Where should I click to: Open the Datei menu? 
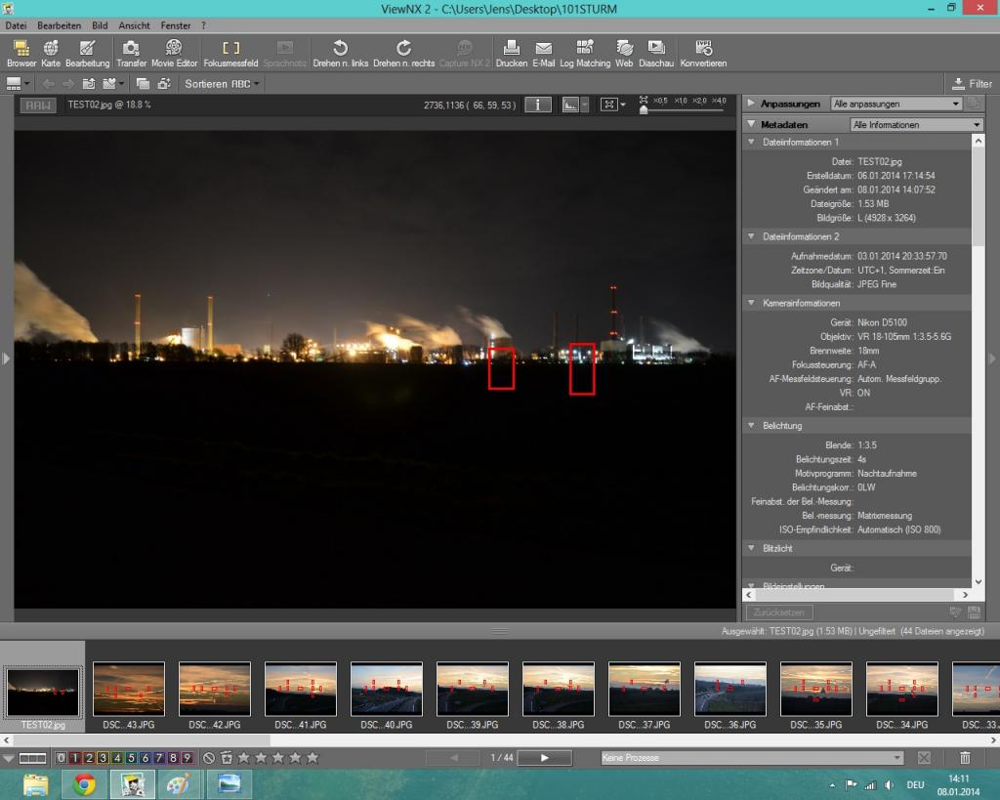click(16, 25)
